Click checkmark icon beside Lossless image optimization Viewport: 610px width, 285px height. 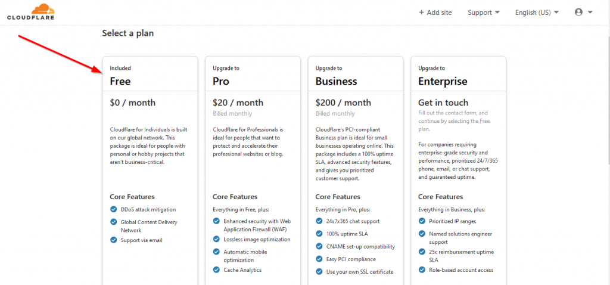(216, 238)
